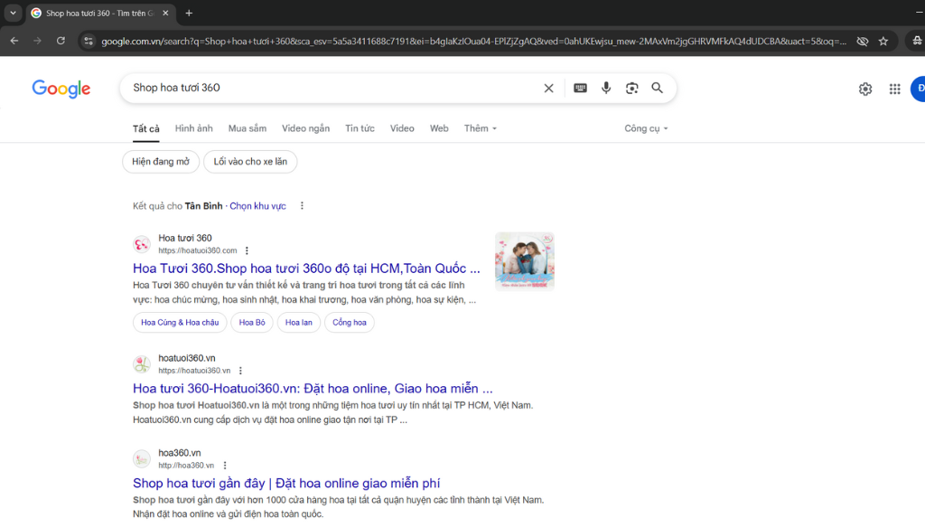Click the hoa360.vn site favicon

[142, 459]
